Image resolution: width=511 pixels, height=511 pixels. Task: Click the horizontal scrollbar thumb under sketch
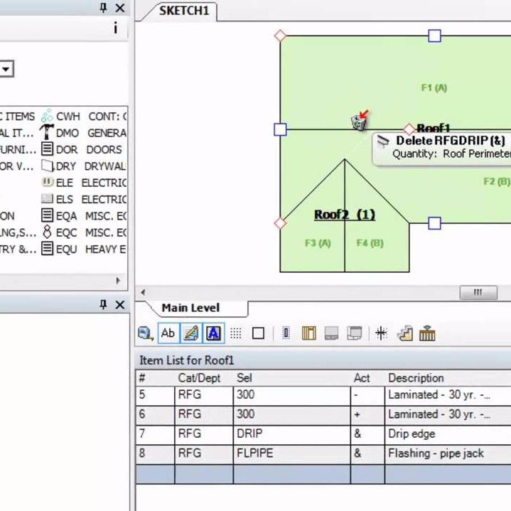(478, 292)
